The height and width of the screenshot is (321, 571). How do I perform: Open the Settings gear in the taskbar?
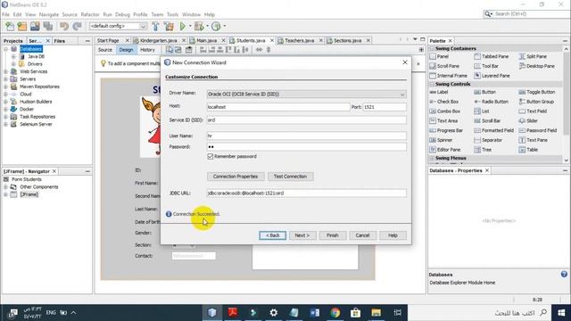[274, 313]
